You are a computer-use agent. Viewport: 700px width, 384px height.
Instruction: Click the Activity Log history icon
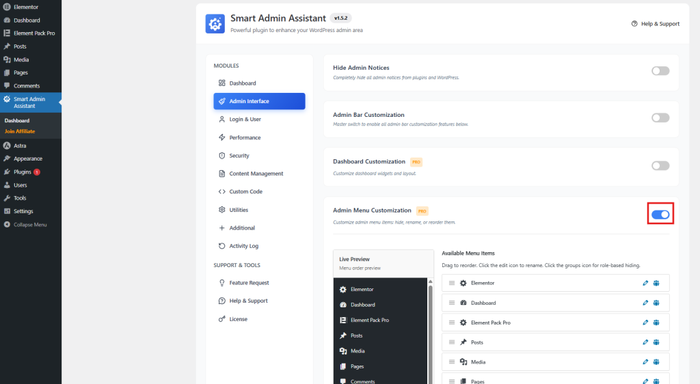point(222,246)
